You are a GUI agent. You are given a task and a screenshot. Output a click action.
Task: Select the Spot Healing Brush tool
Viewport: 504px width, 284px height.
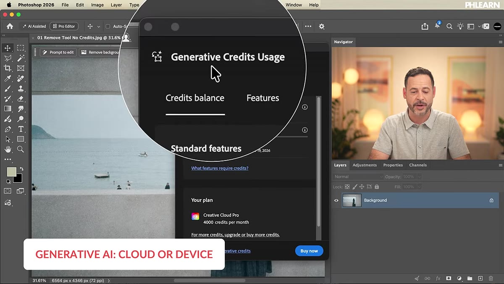(x=21, y=79)
